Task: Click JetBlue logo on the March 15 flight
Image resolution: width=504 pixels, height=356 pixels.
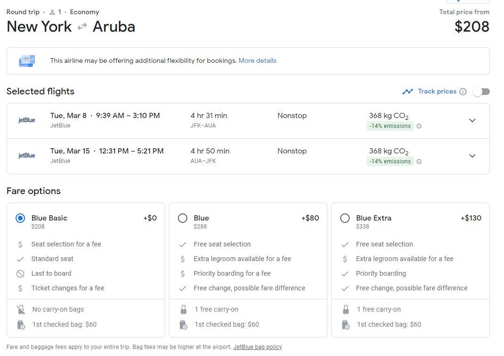Action: pyautogui.click(x=26, y=156)
